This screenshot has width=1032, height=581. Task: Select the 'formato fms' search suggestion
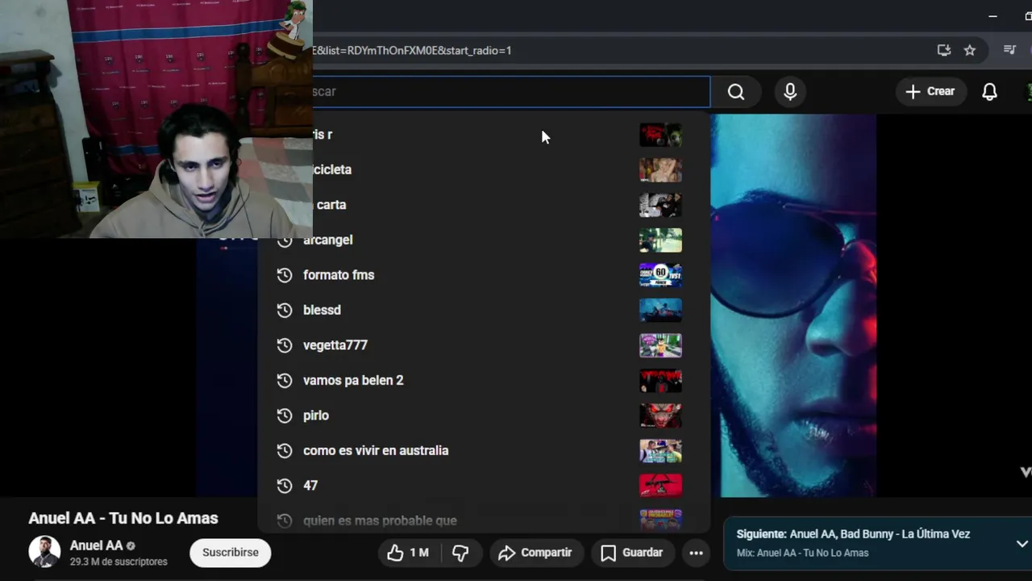point(484,275)
